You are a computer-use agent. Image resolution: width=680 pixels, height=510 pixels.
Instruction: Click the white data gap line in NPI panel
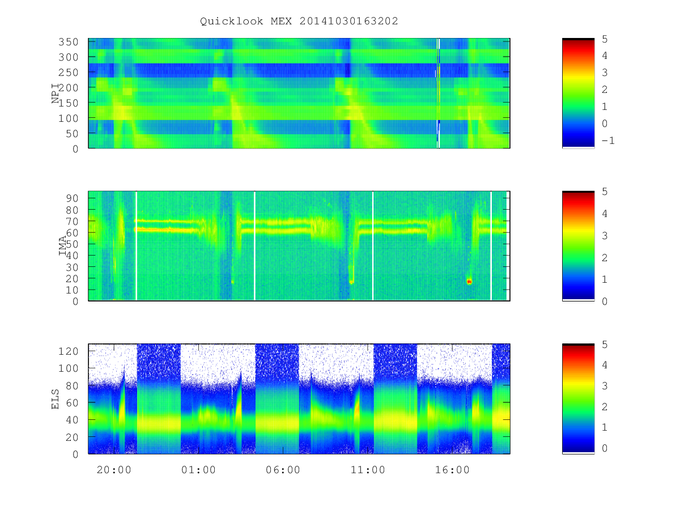439,93
